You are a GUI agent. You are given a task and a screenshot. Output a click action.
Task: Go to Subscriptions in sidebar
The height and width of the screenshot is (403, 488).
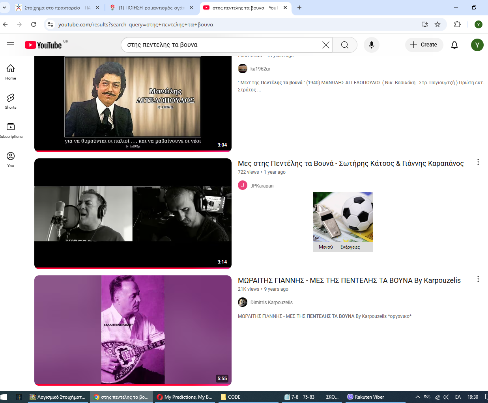tap(11, 130)
